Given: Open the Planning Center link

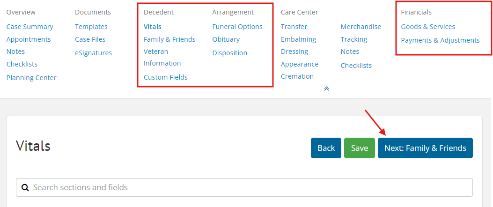Looking at the screenshot, I should coord(31,78).
